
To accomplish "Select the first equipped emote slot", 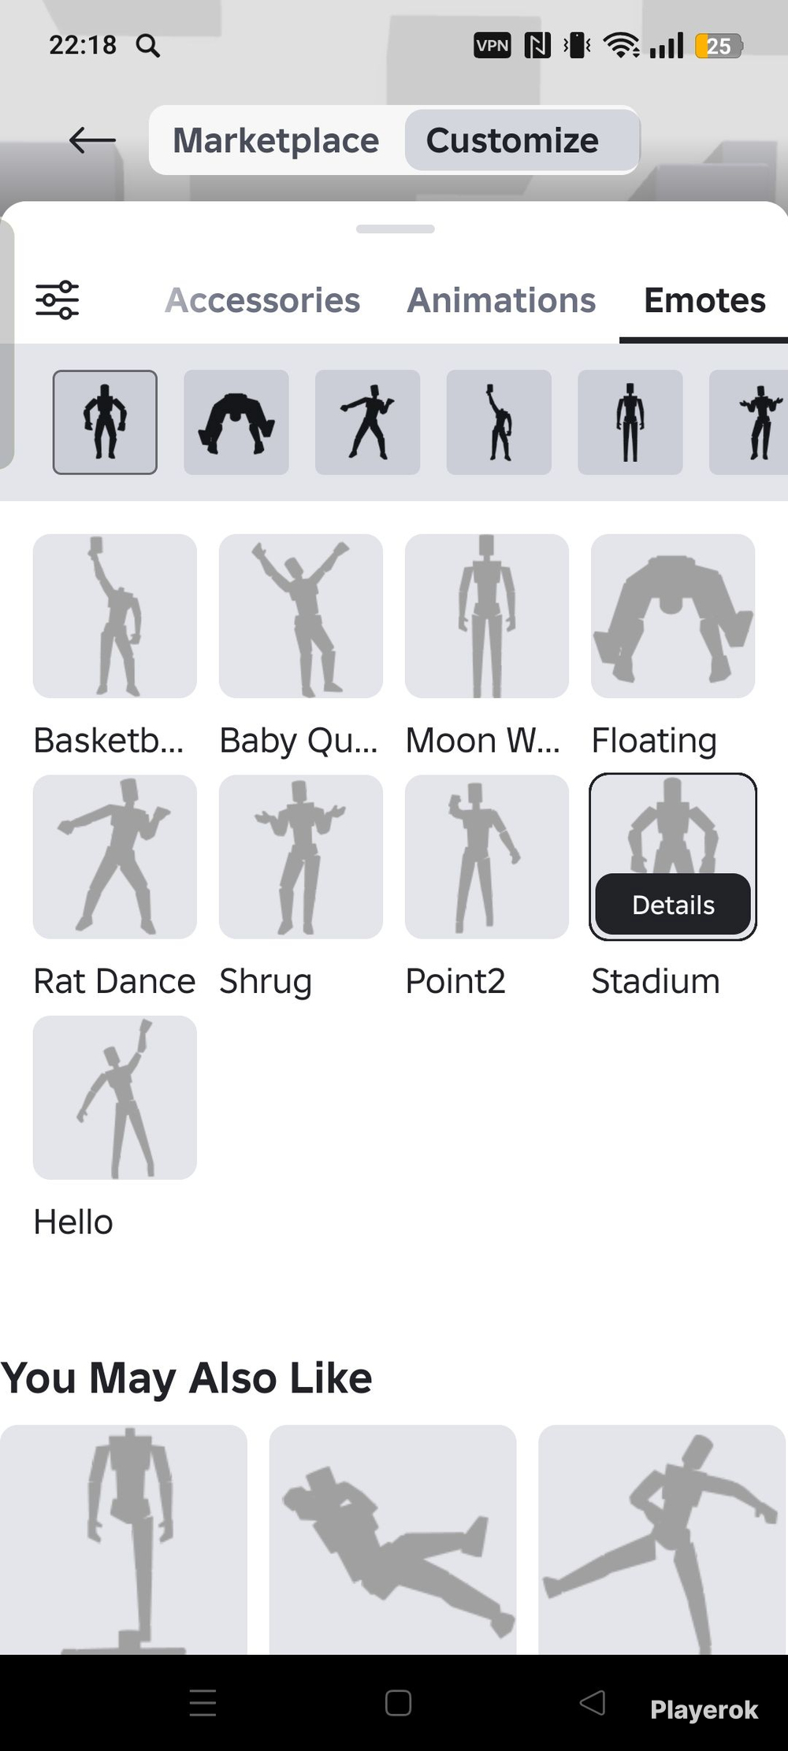I will click(105, 422).
